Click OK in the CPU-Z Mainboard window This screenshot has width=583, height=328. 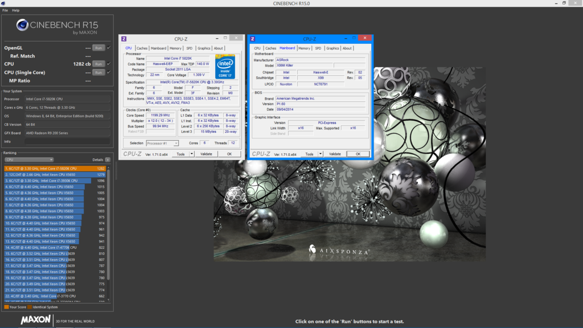click(x=358, y=154)
